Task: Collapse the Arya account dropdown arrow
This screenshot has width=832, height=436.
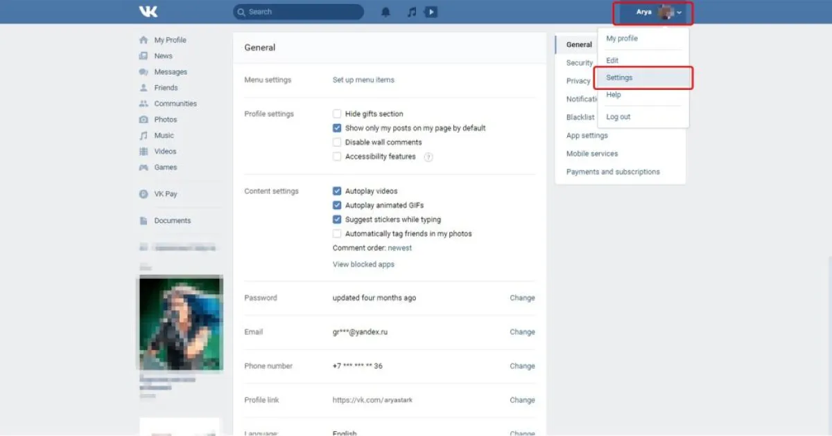Action: [679, 12]
